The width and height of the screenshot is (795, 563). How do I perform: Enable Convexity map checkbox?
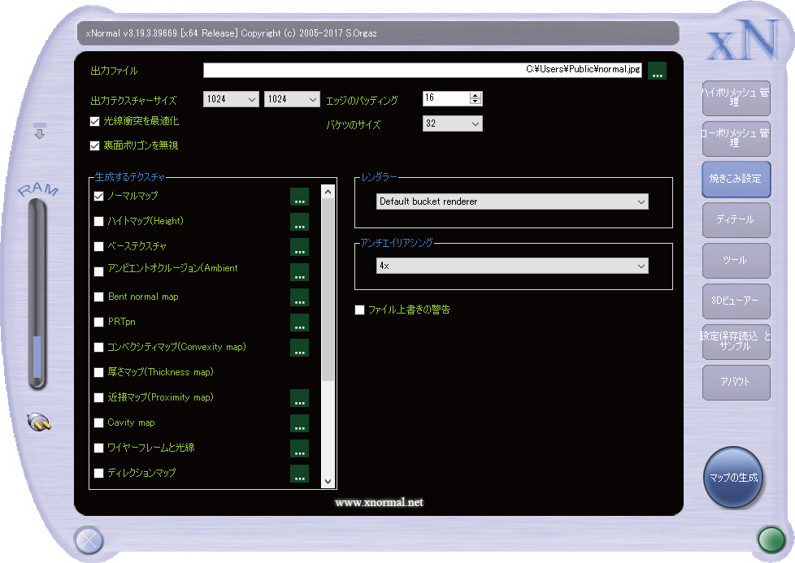coord(99,348)
